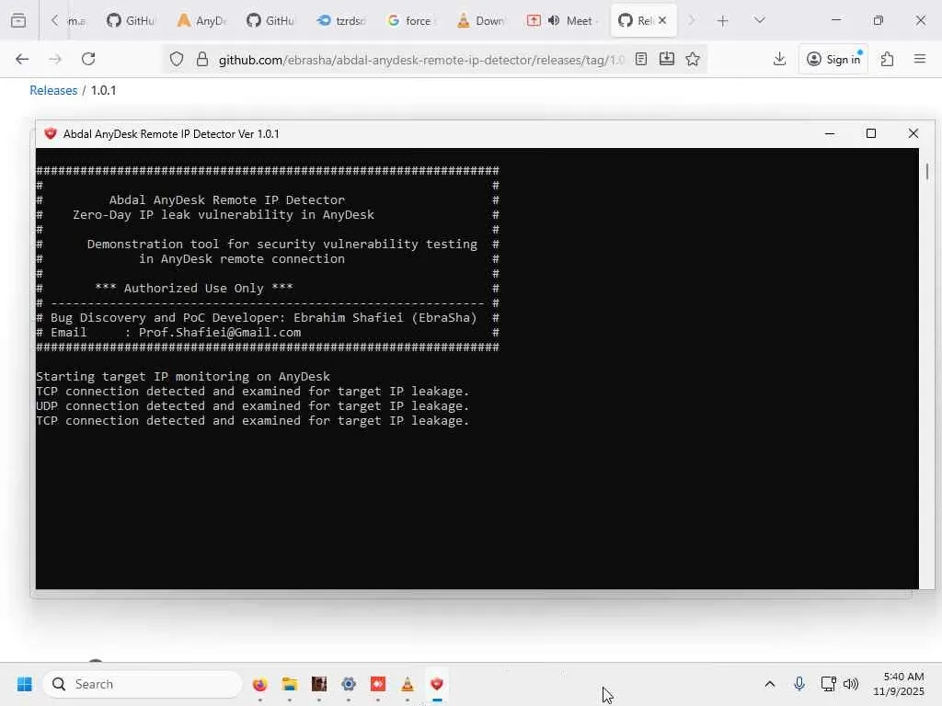Switch to the tzrdsd browser tab
This screenshot has width=942, height=706.
341,20
